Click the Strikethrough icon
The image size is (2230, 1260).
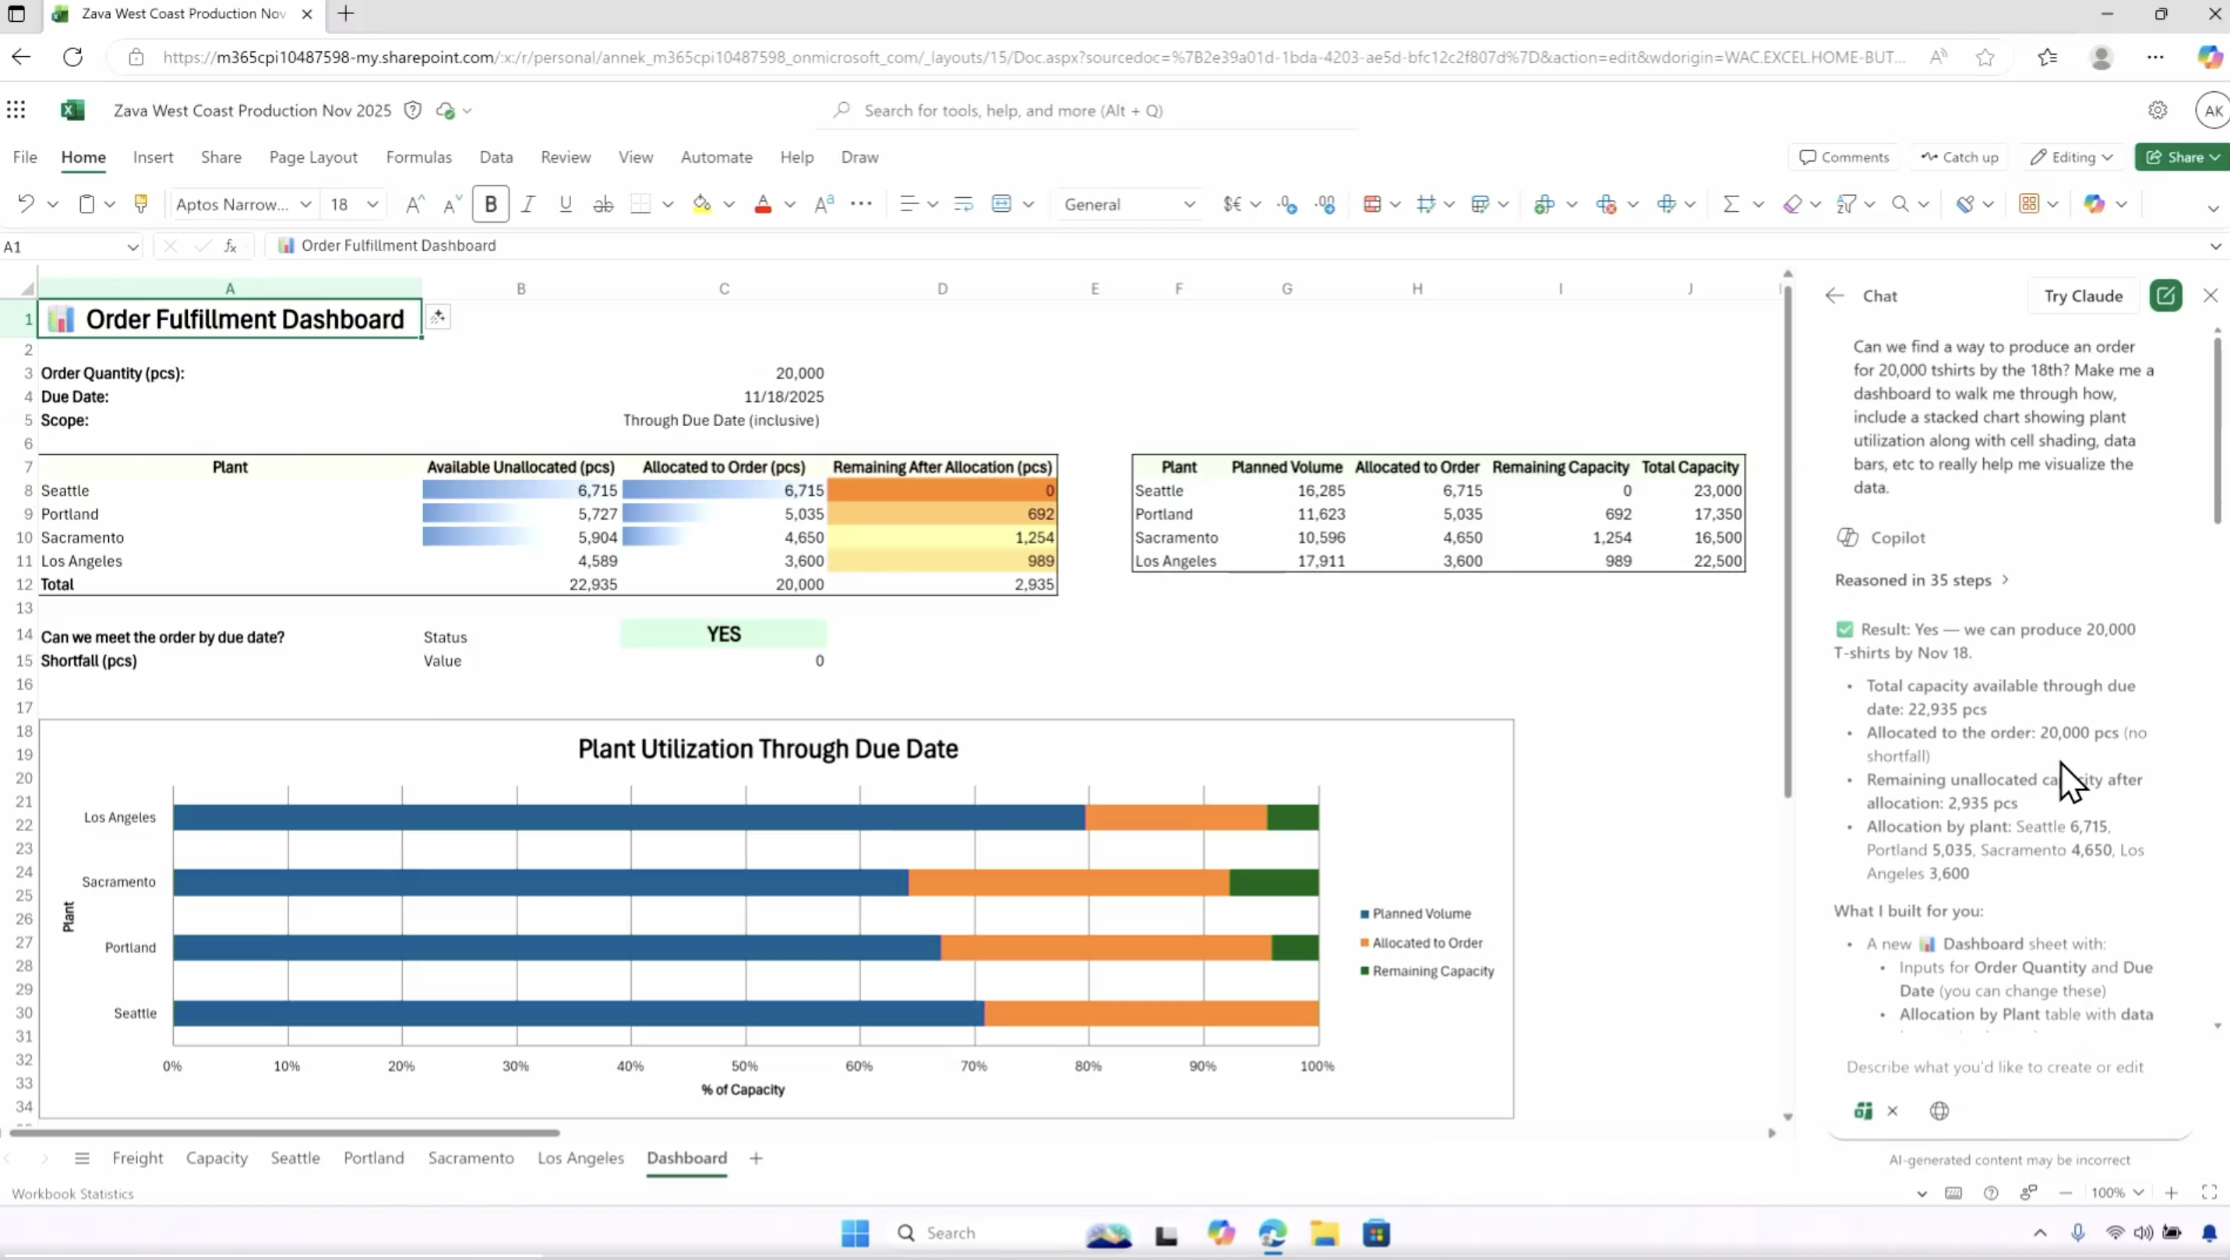[x=603, y=204]
